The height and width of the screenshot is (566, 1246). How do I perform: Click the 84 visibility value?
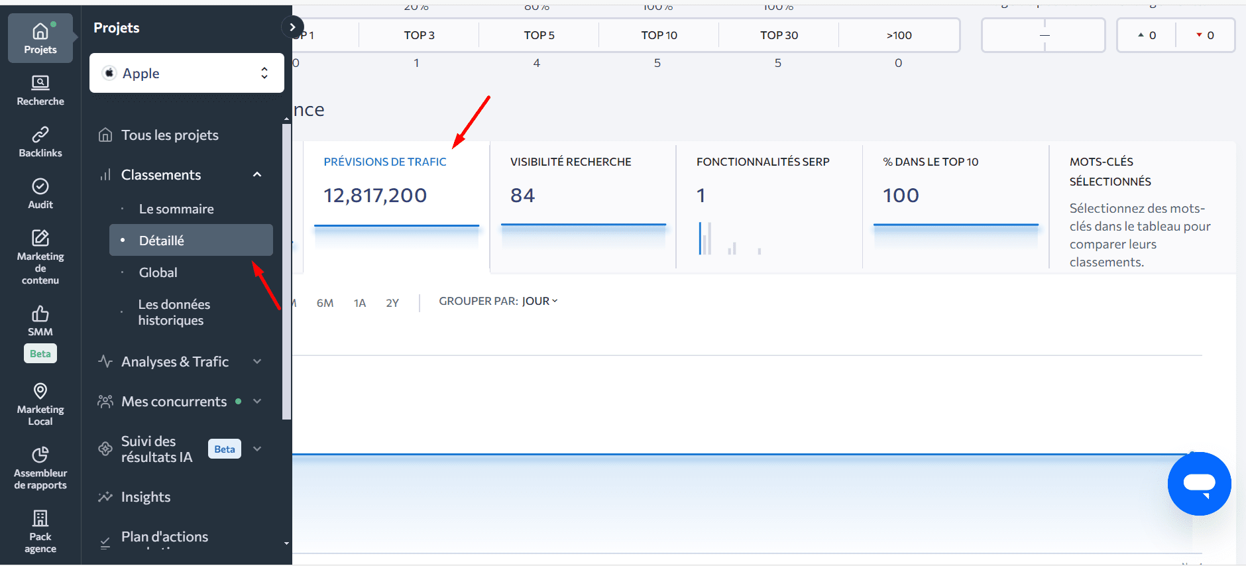pyautogui.click(x=522, y=196)
